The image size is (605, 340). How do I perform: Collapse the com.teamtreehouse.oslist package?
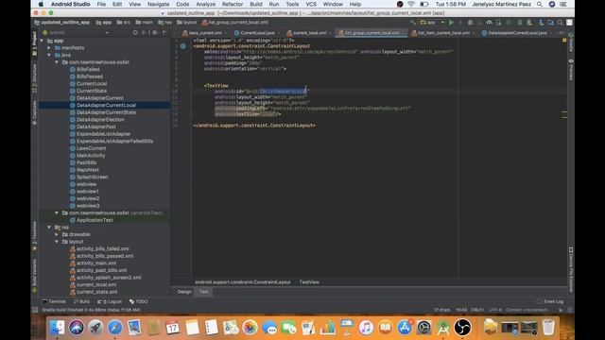(57, 62)
